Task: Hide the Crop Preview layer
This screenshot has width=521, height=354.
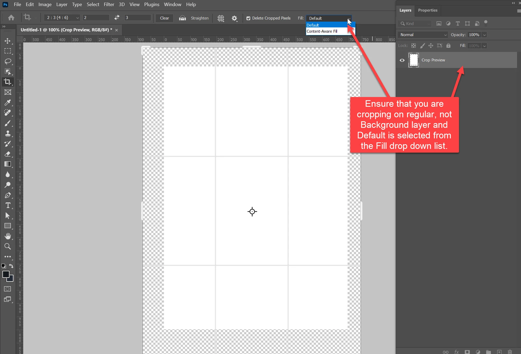Action: 402,60
